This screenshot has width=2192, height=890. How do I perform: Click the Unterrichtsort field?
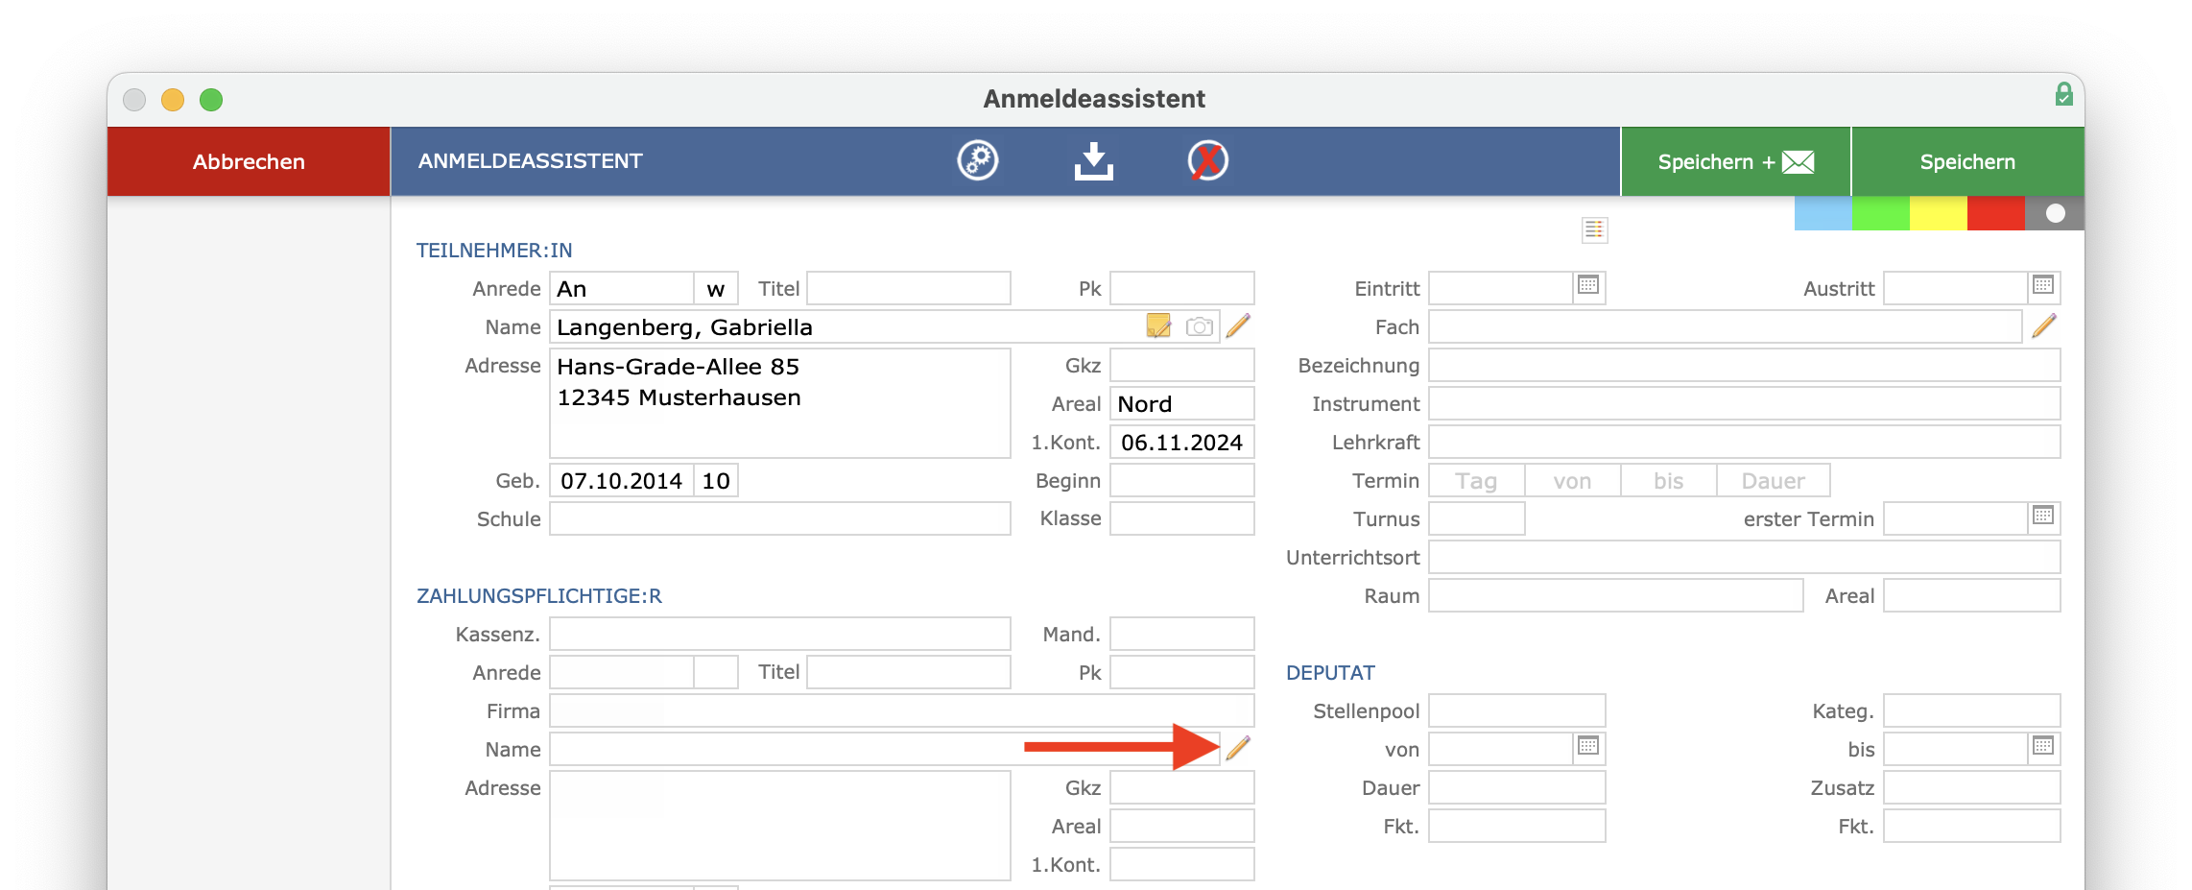tap(1744, 557)
